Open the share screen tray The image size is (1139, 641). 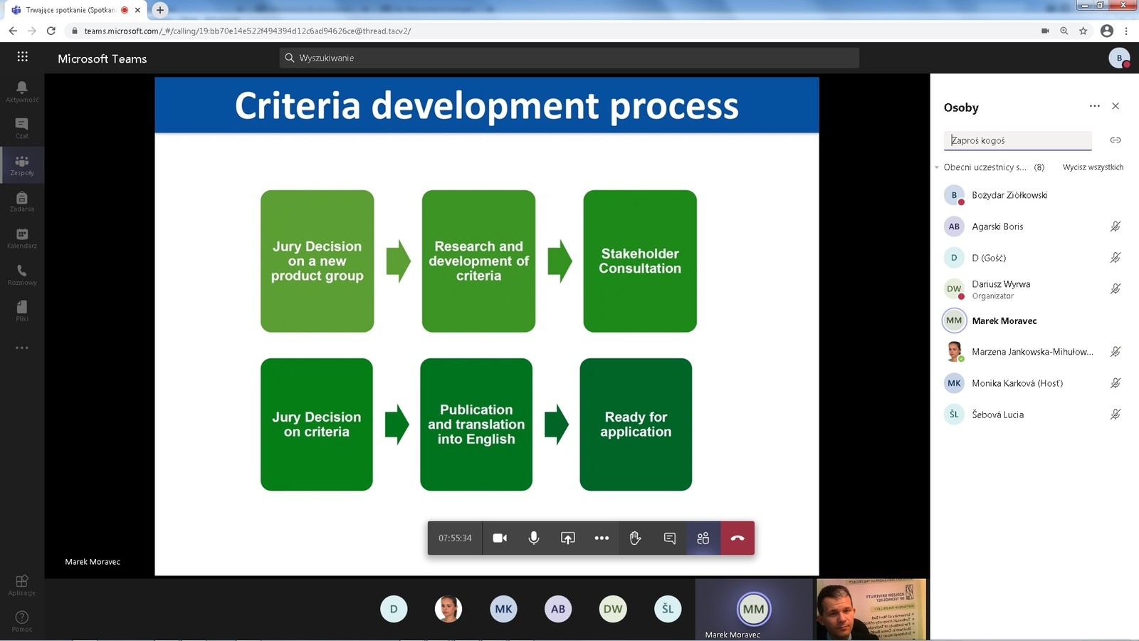[567, 538]
